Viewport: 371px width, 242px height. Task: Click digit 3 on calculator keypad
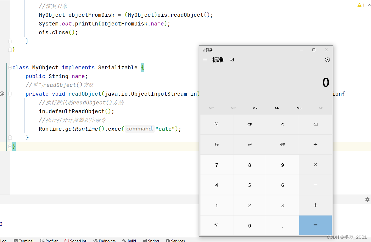[x=283, y=205]
